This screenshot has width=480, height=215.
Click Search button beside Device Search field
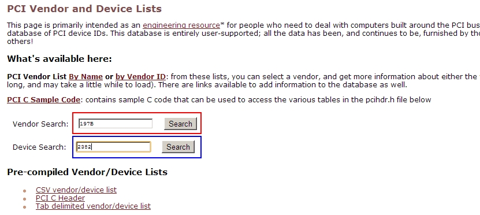(x=178, y=147)
